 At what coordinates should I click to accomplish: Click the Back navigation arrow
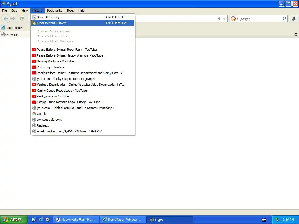(x=6, y=19)
